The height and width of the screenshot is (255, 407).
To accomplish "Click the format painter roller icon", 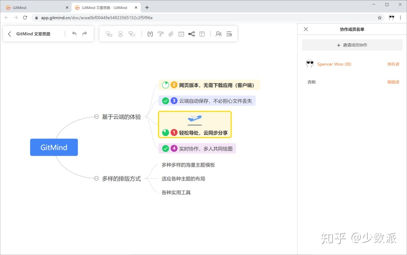I will coord(160,34).
